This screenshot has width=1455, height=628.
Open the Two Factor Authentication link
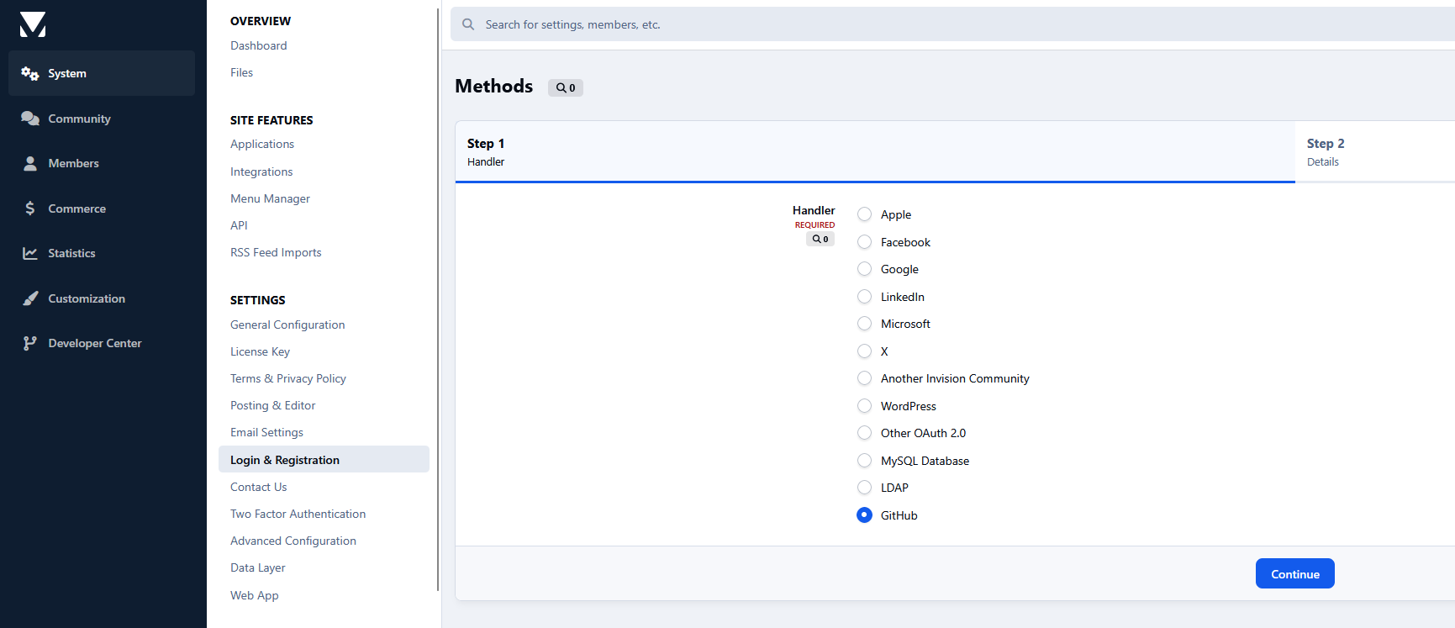click(x=298, y=514)
